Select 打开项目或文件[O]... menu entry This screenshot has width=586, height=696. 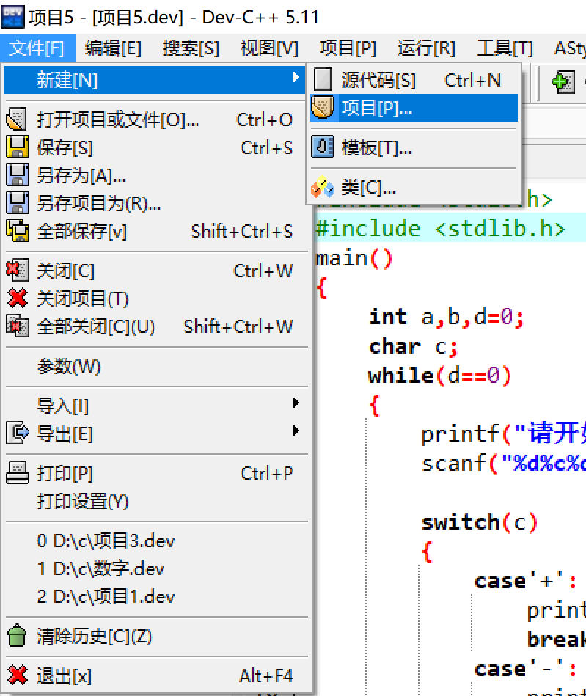(x=155, y=120)
